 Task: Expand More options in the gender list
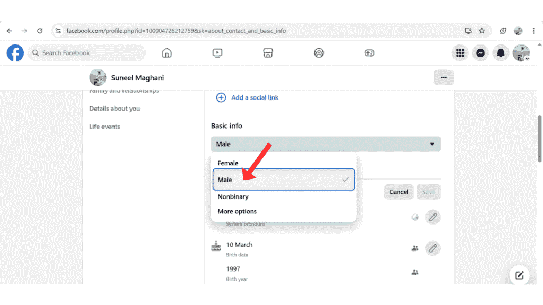tap(237, 211)
